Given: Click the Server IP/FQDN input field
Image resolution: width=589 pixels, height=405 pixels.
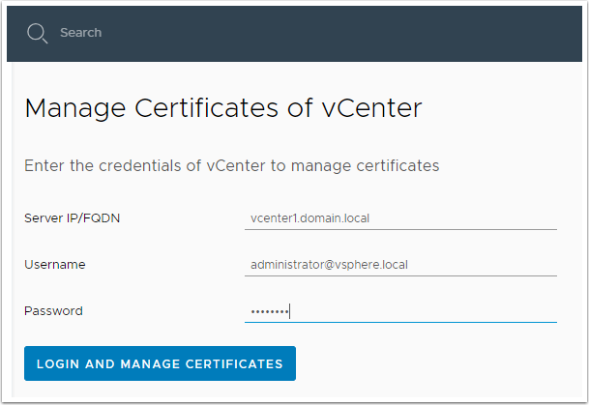Looking at the screenshot, I should click(x=400, y=218).
